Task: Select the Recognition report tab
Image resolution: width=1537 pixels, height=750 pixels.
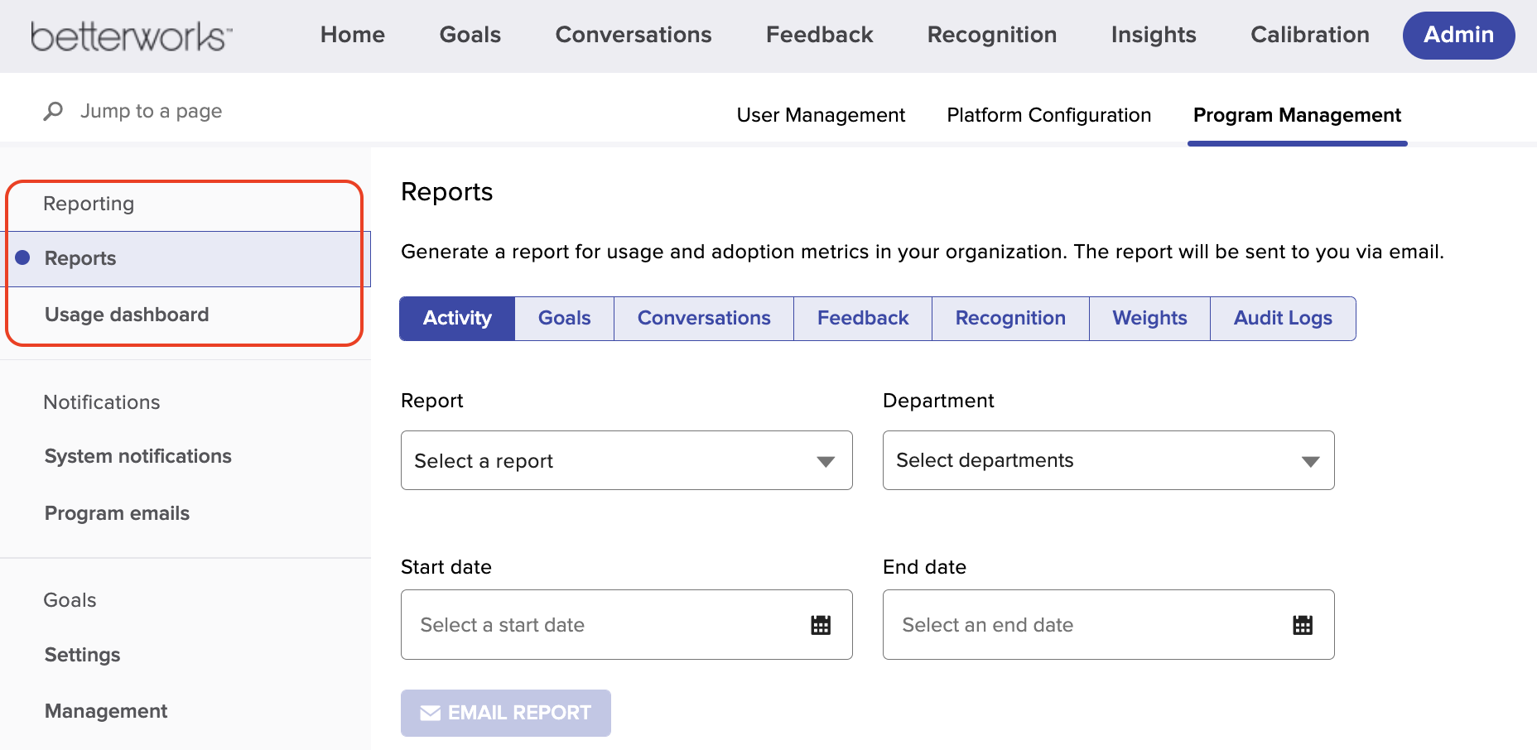Action: tap(1010, 319)
